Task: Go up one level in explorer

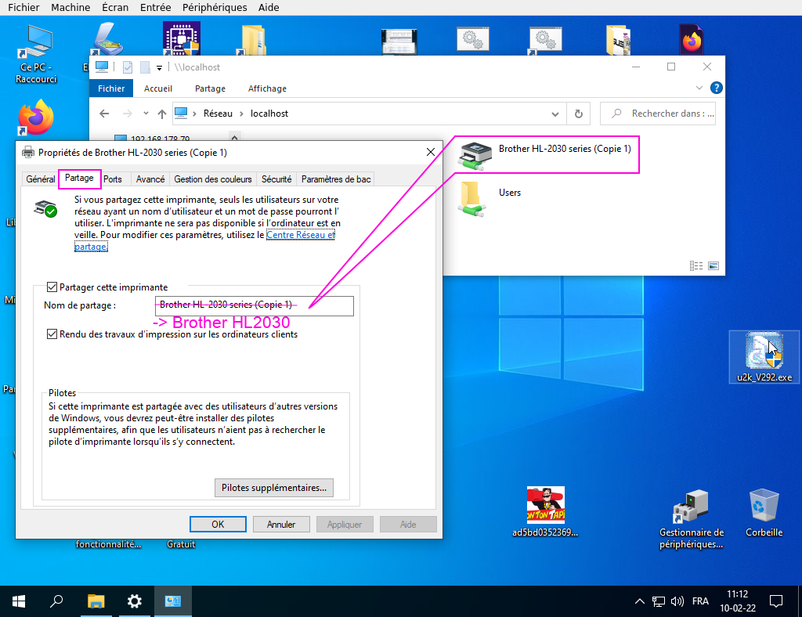Action: pos(161,114)
